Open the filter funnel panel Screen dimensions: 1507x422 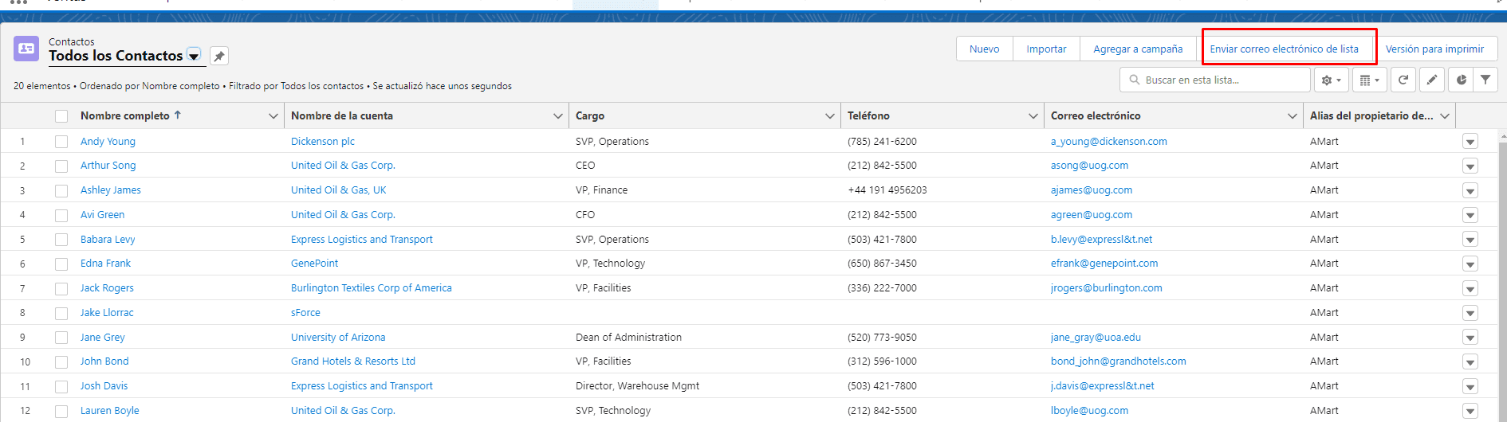pos(1485,80)
